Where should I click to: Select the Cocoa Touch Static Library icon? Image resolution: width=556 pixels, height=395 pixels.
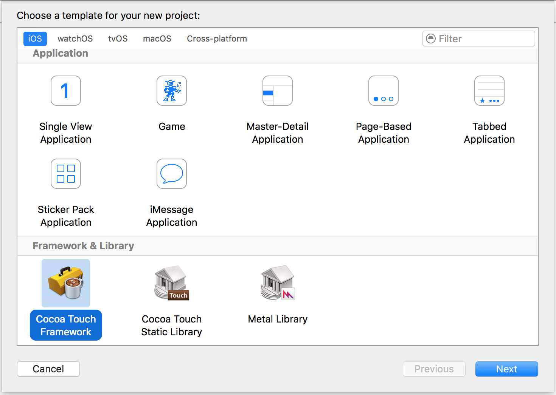click(x=172, y=283)
